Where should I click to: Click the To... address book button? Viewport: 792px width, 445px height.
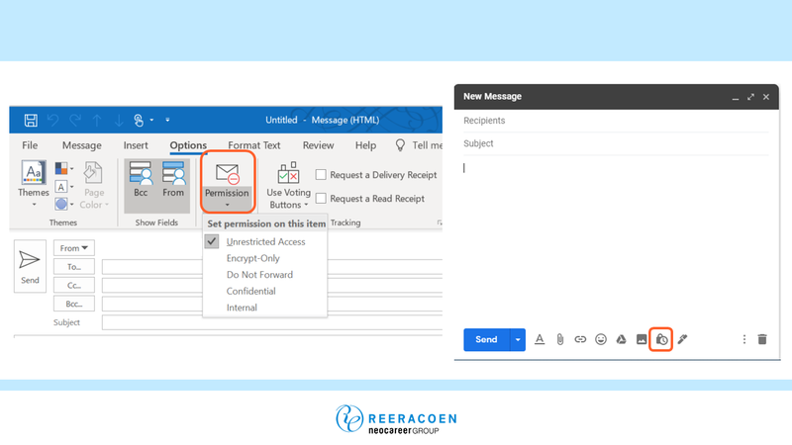(74, 267)
